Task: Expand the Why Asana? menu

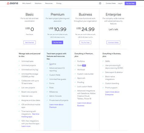Action: 27,3
